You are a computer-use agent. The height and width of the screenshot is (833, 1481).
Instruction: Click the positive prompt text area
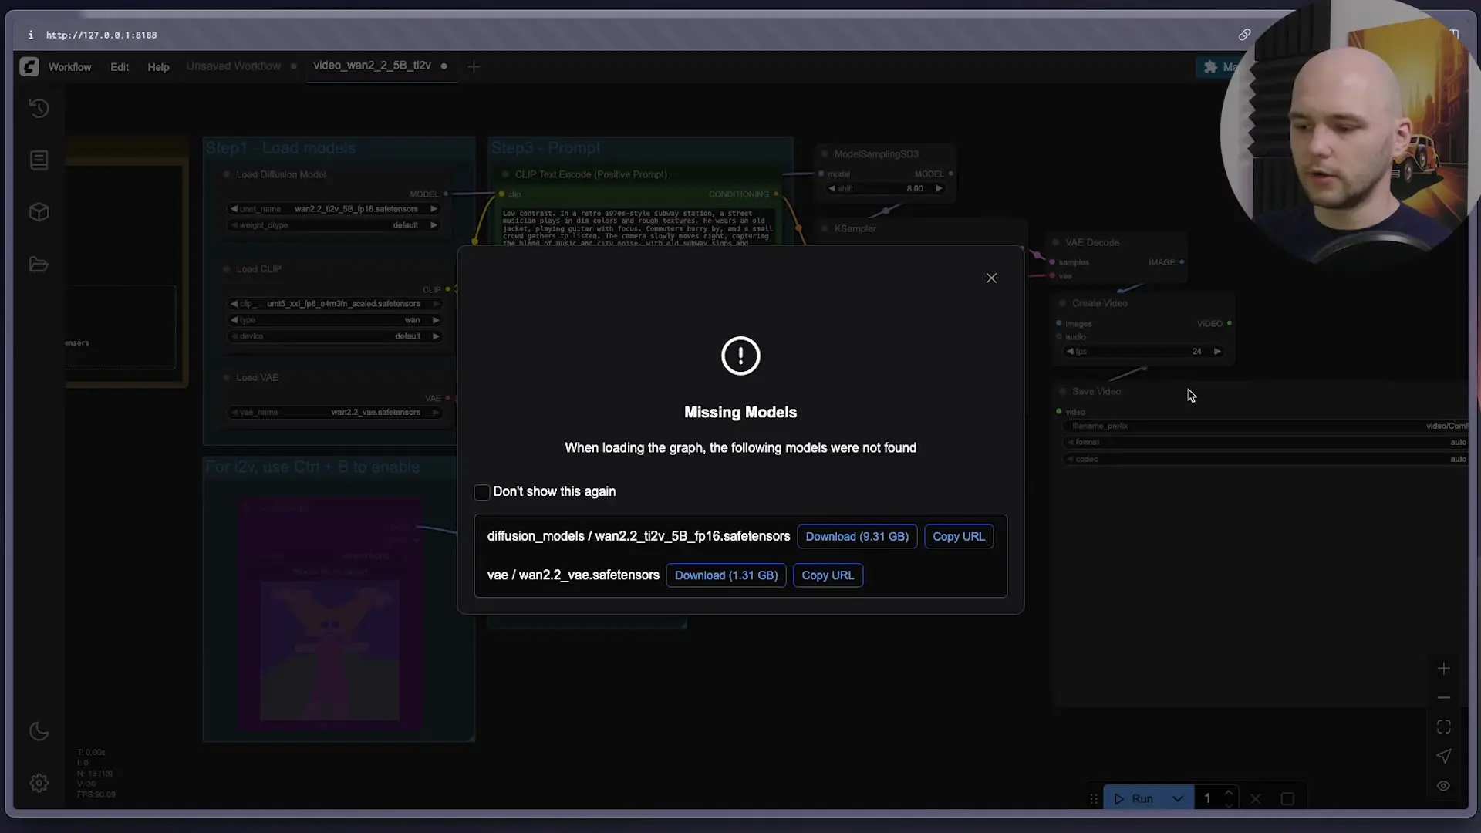click(x=639, y=226)
